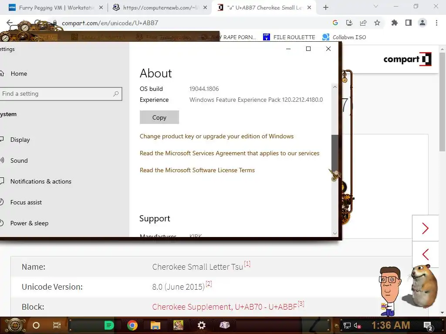Open Power & sleep settings

[29, 223]
